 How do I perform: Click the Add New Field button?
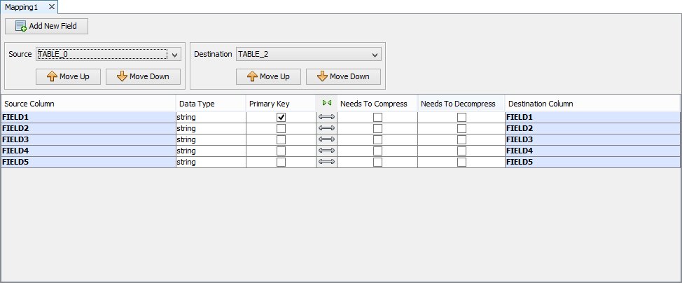(47, 27)
